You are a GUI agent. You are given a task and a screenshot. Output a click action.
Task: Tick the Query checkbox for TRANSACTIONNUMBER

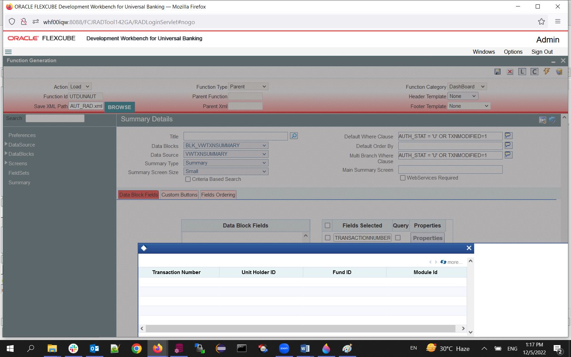pos(398,238)
